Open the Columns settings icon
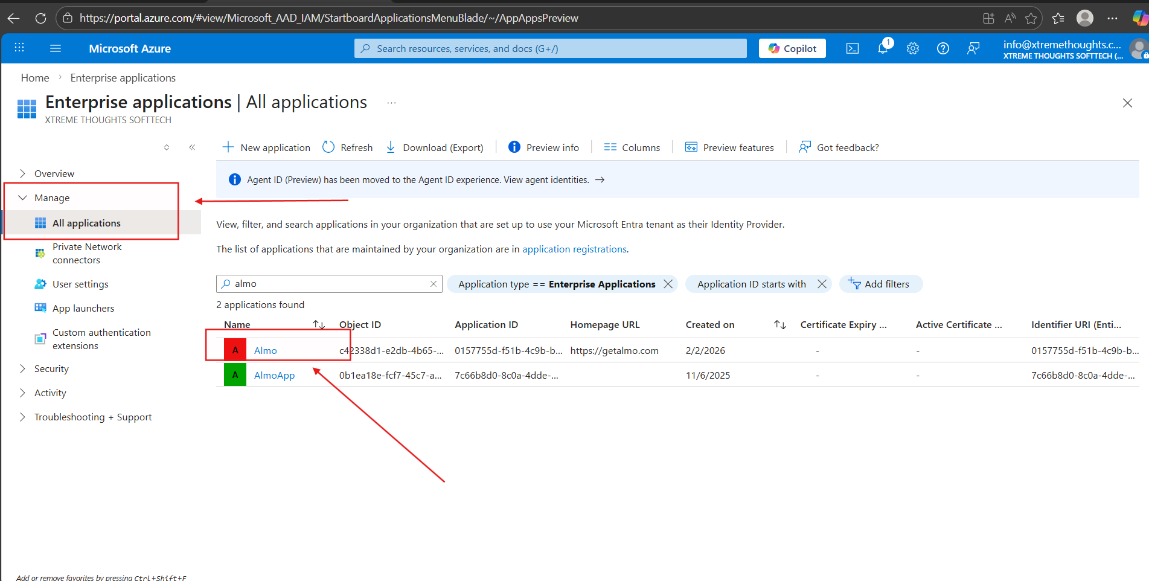 [610, 147]
